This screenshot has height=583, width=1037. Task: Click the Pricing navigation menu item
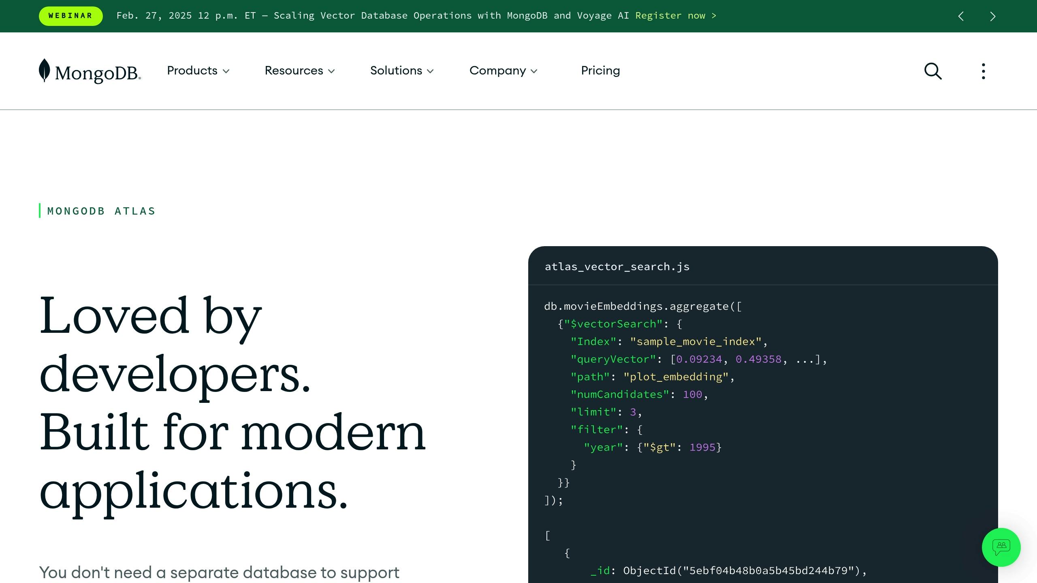coord(600,70)
